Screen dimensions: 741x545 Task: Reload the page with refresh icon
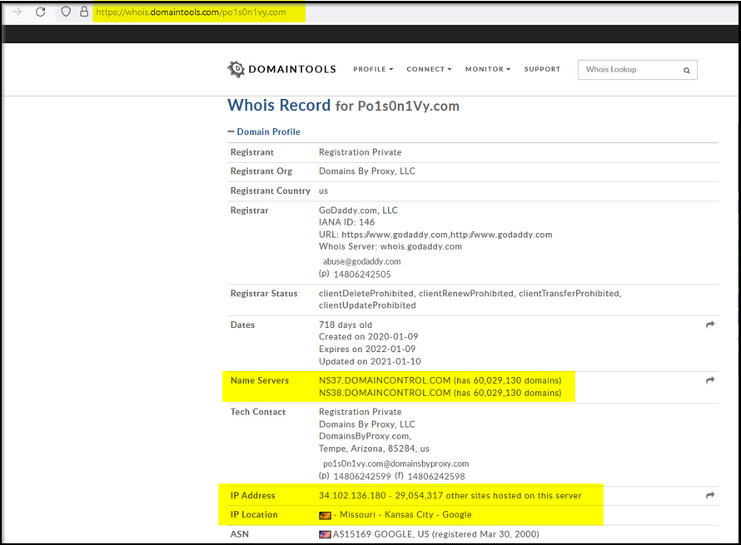[41, 12]
